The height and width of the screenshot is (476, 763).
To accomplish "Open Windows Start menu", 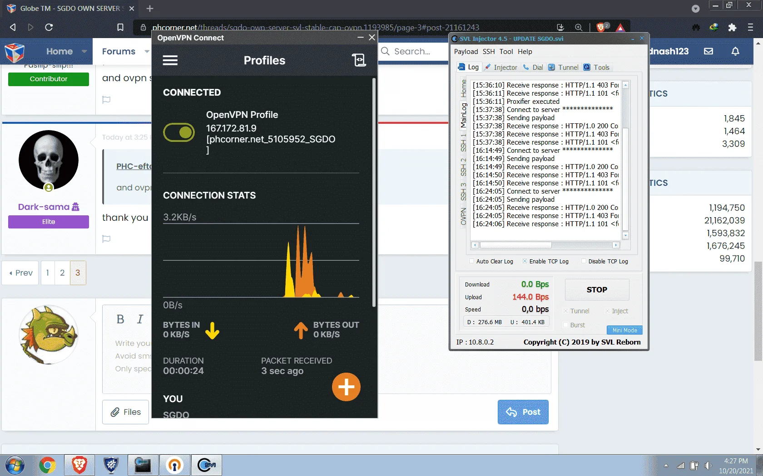I will pyautogui.click(x=15, y=466).
